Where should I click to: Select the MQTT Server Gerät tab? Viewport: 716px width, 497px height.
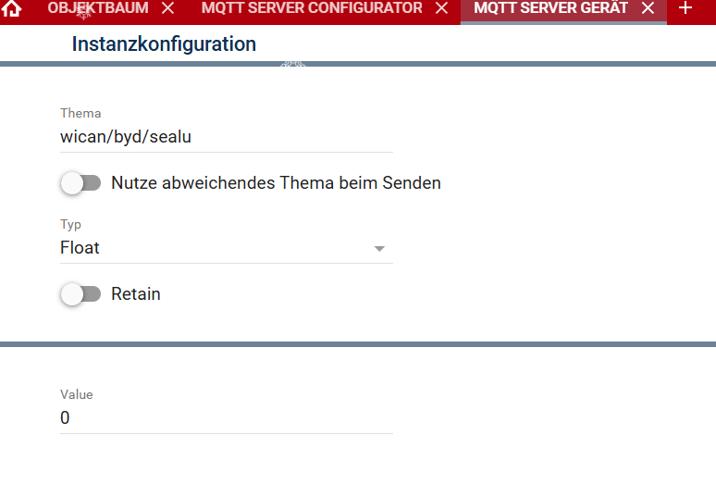pos(550,7)
